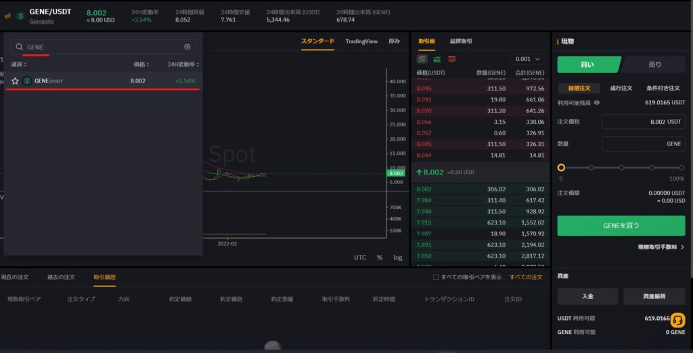Image resolution: width=693 pixels, height=353 pixels.
Task: Click ask price 8.095 in order book
Action: click(424, 89)
